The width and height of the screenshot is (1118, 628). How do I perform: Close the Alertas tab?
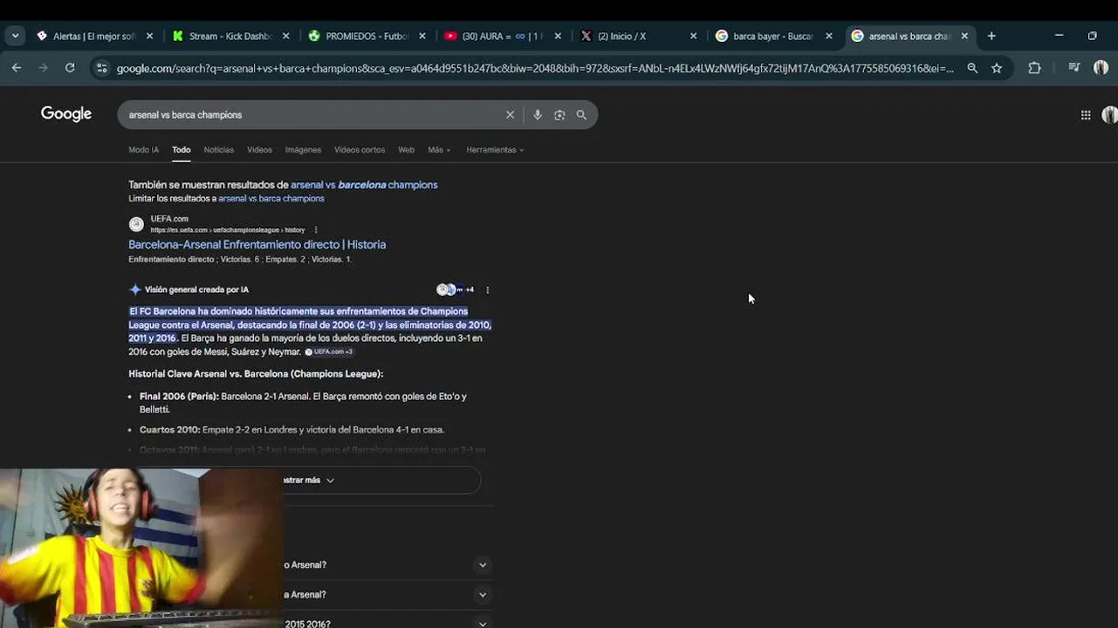(x=149, y=36)
